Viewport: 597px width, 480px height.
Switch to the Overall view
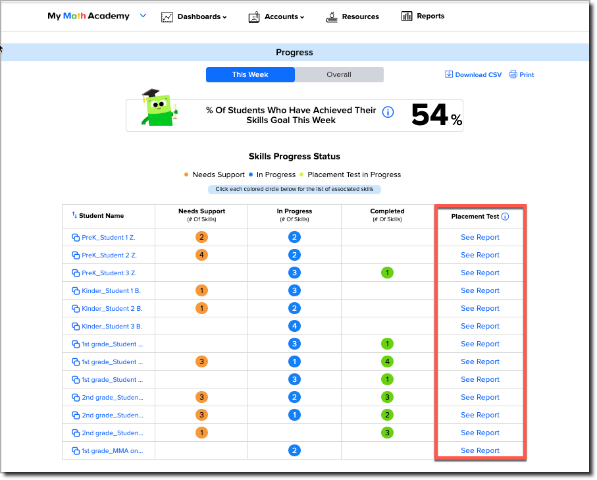(x=339, y=74)
